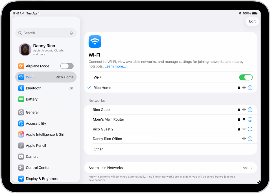Tap the connected Rico Home network name
This screenshot has height=194, width=271.
coord(102,88)
